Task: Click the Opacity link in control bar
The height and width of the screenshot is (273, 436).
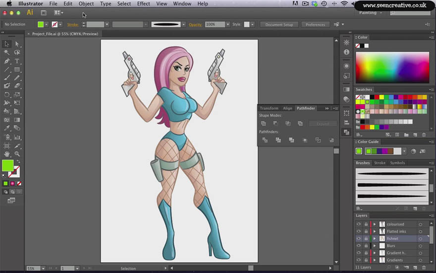Action: pos(196,25)
